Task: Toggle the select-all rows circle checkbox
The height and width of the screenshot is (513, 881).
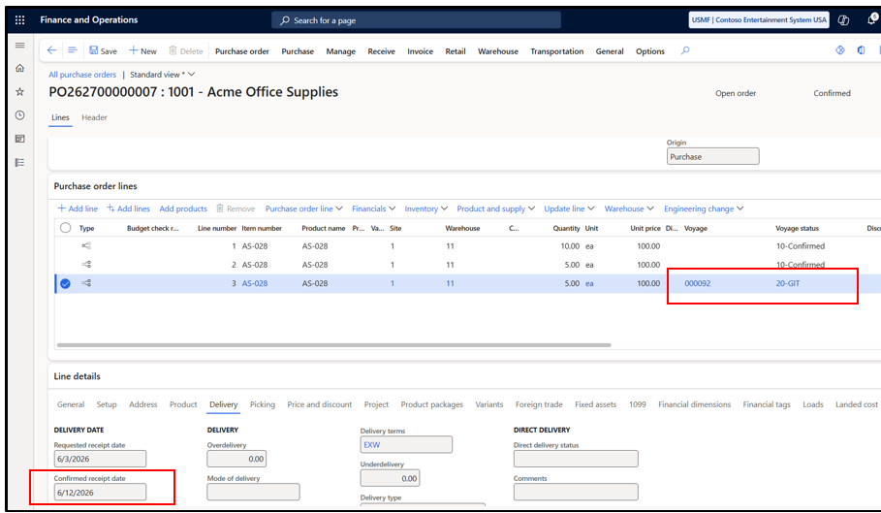Action: tap(65, 228)
